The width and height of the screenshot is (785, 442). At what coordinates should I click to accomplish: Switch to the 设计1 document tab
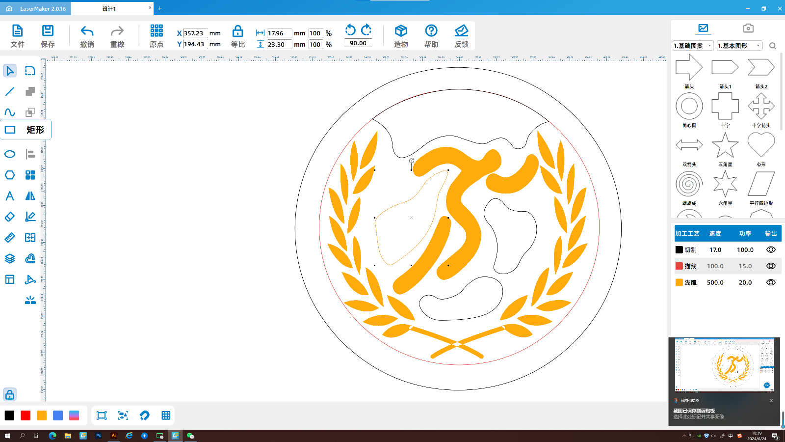109,8
